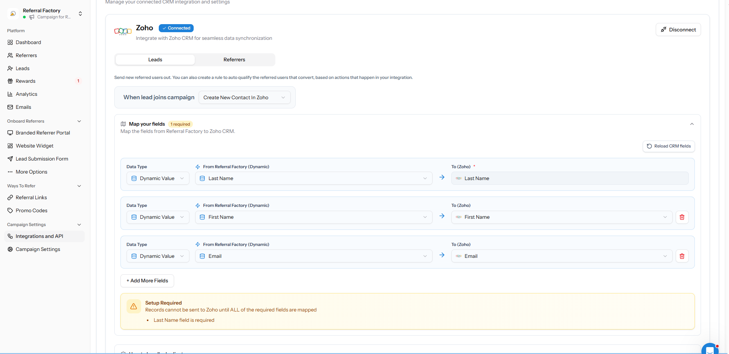Screen dimensions: 729x354
Task: Collapse the Campaign Settings sidebar section
Action: (79, 225)
